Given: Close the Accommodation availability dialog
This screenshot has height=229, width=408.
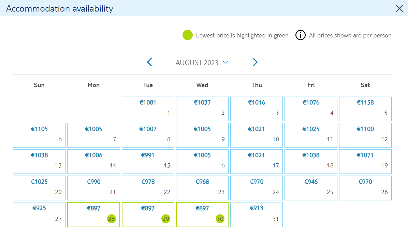Looking at the screenshot, I should [399, 9].
